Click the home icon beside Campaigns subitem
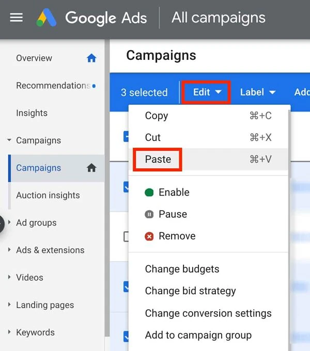The height and width of the screenshot is (351, 310). 91,168
